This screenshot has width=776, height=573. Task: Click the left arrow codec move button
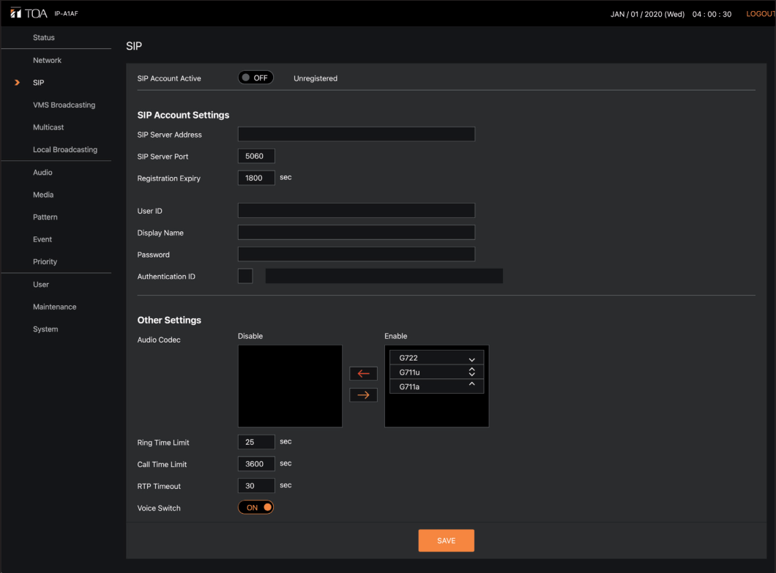pos(363,374)
